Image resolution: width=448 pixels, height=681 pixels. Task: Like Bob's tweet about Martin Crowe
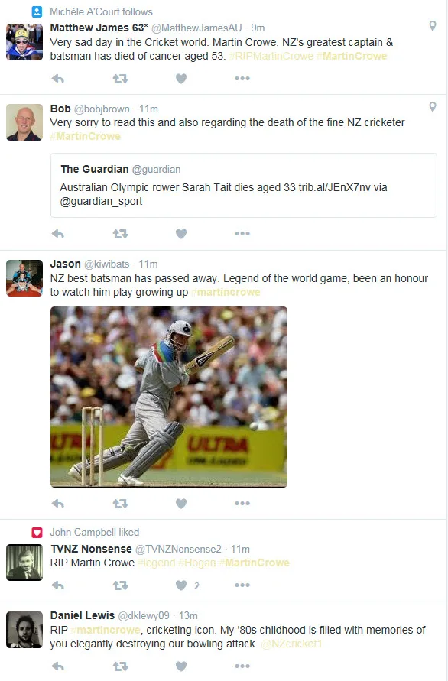[x=181, y=234]
